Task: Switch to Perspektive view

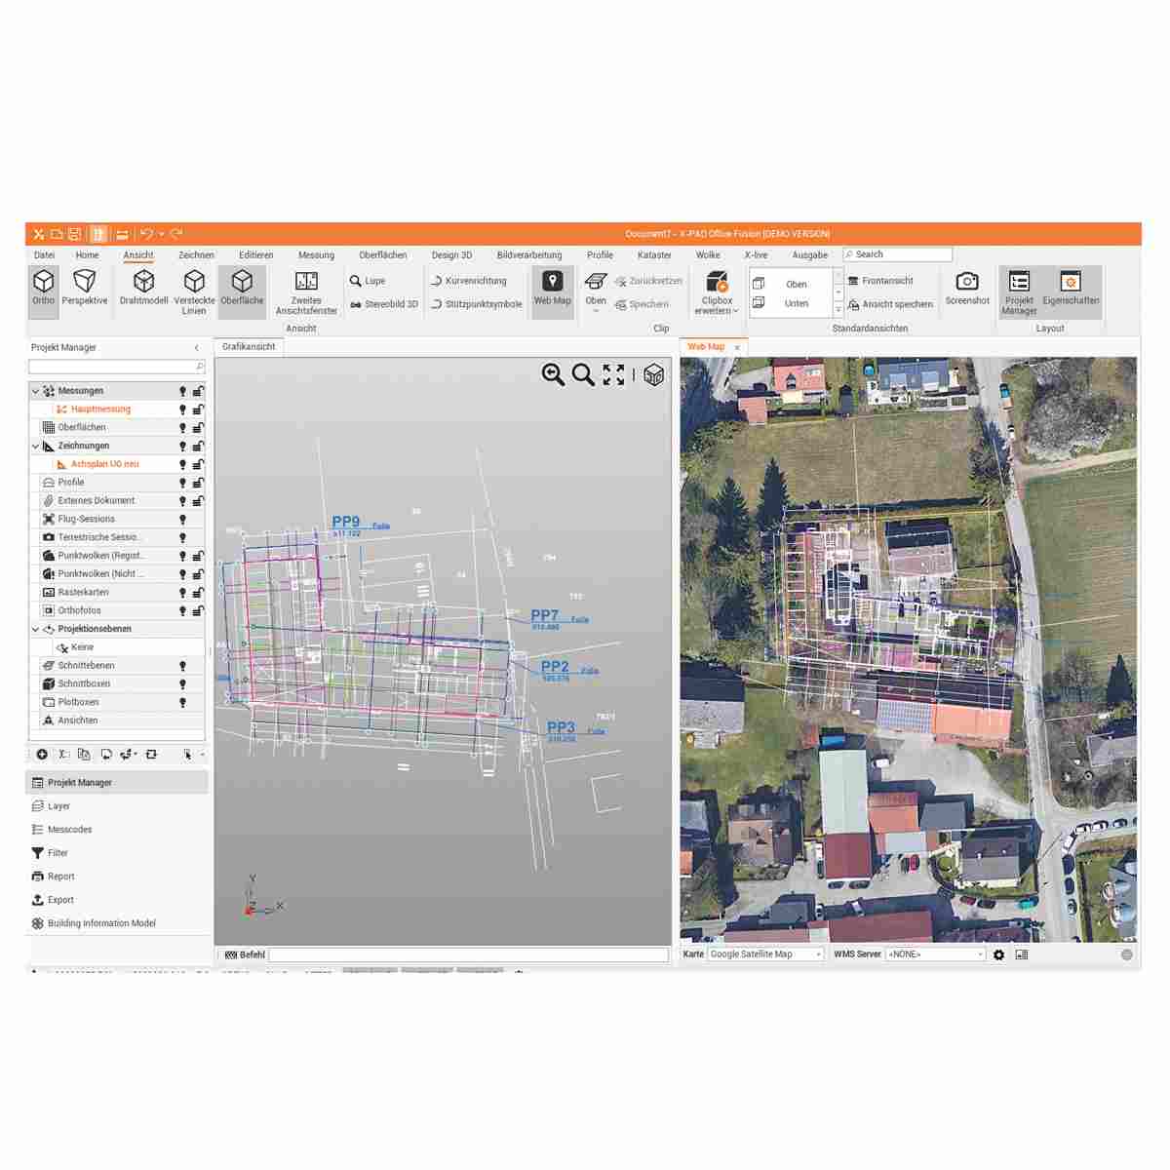Action: [85, 282]
